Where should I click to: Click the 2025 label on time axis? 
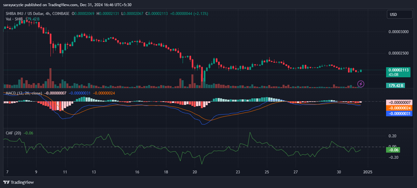tap(368, 172)
